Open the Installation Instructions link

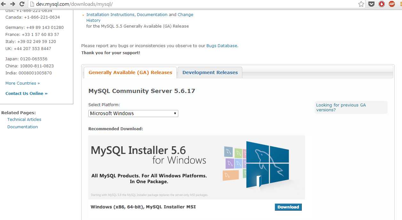tap(110, 15)
